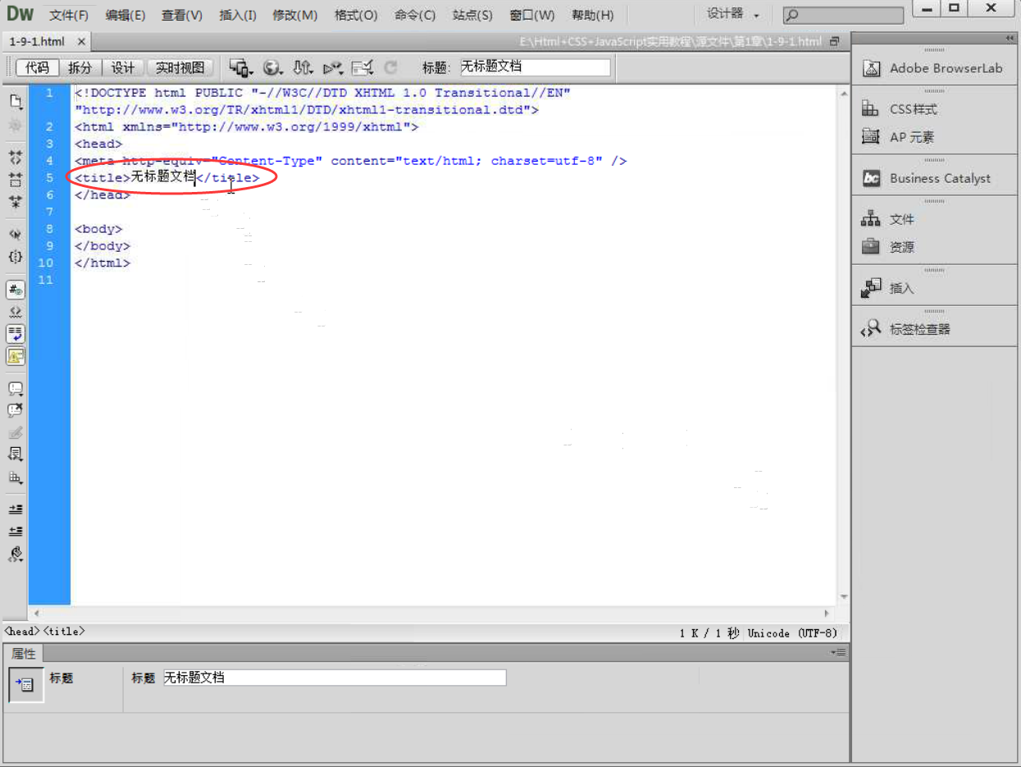Open 窗口(W) menu

coord(532,15)
